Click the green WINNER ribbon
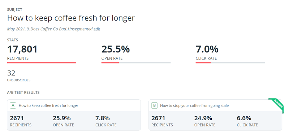 (276, 105)
